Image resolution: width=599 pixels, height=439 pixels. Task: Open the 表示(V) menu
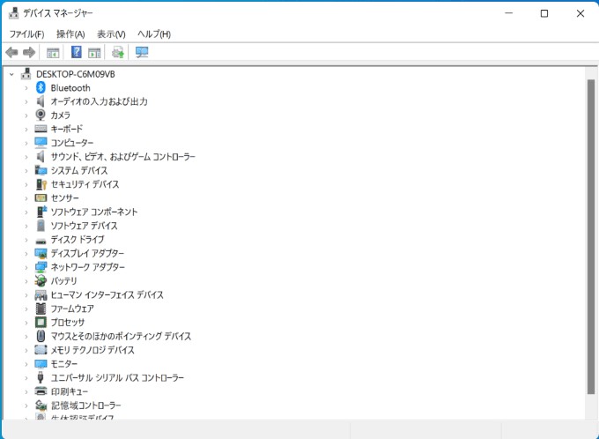coord(111,33)
